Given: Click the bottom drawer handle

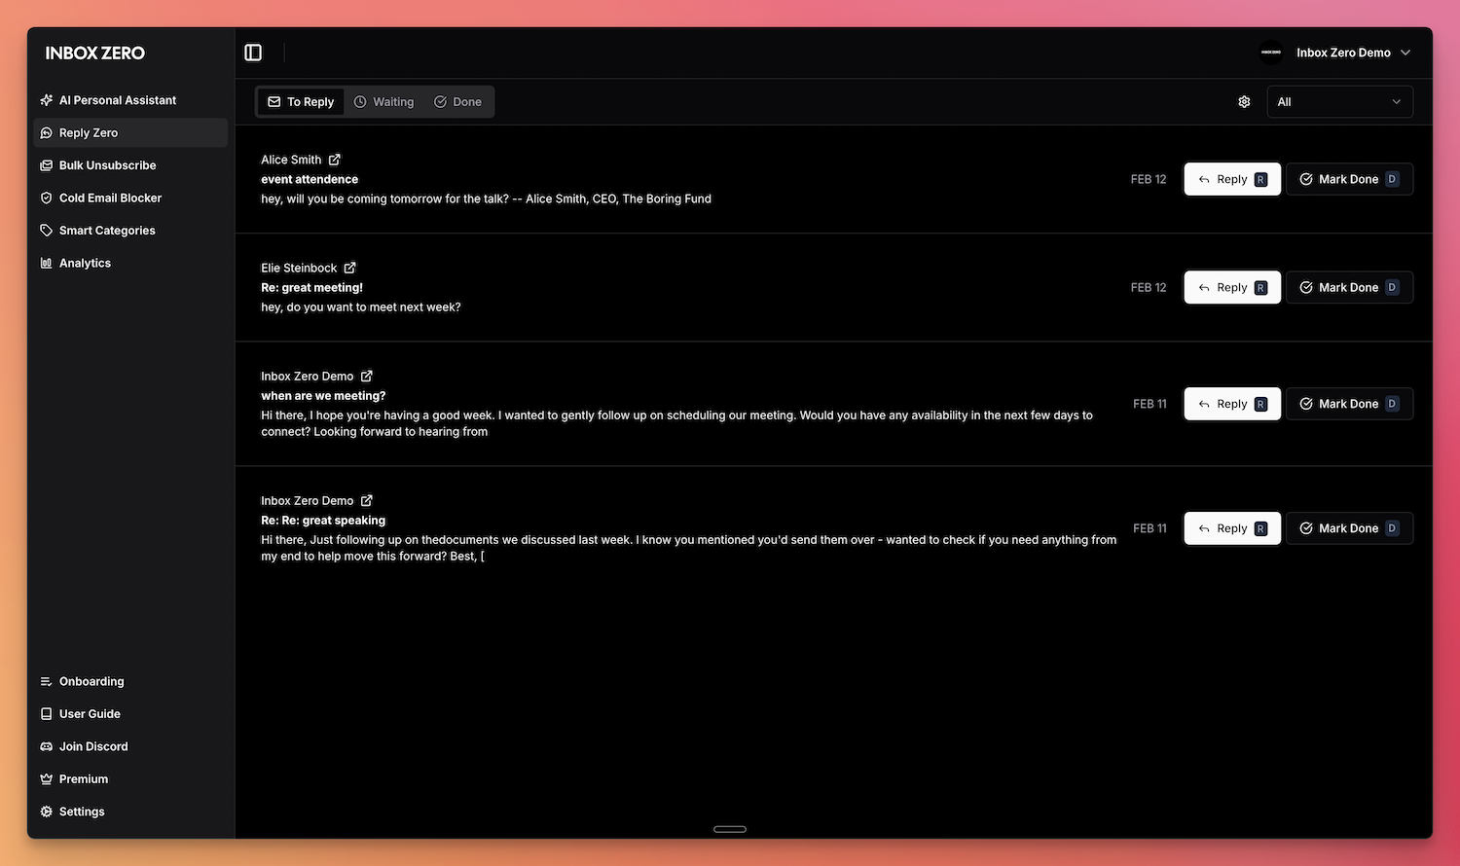Looking at the screenshot, I should pyautogui.click(x=730, y=829).
